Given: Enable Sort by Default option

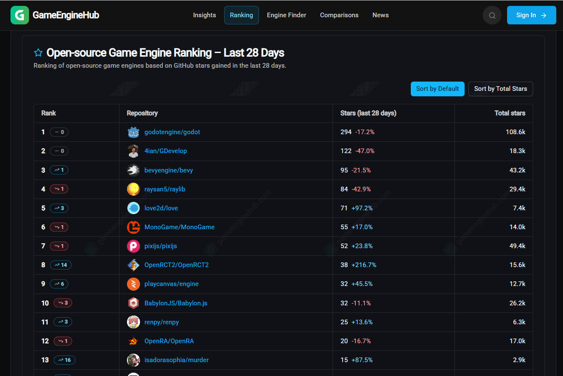Looking at the screenshot, I should [437, 89].
